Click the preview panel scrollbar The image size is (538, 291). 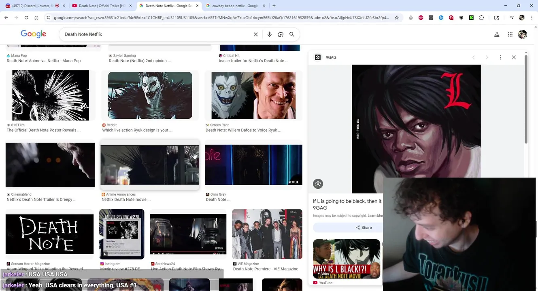526,99
